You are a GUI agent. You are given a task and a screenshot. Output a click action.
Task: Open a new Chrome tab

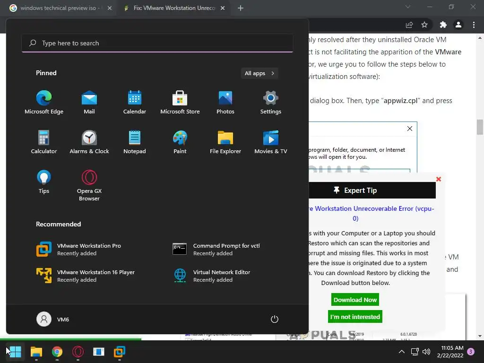point(241,8)
